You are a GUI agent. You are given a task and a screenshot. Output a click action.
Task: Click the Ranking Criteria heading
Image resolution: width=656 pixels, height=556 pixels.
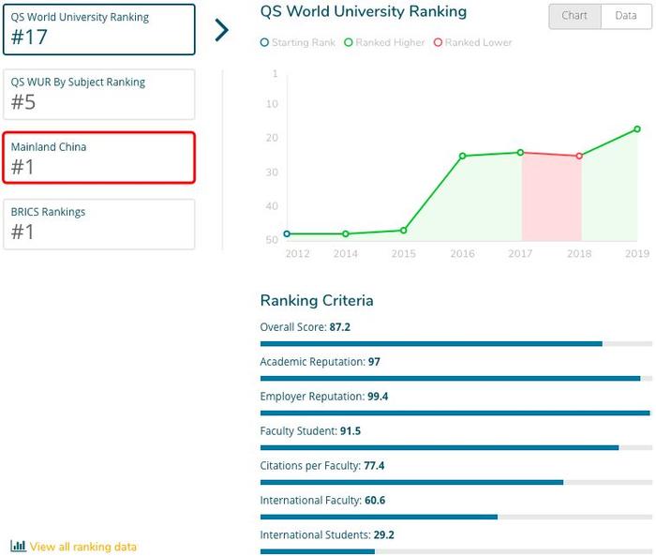point(317,301)
